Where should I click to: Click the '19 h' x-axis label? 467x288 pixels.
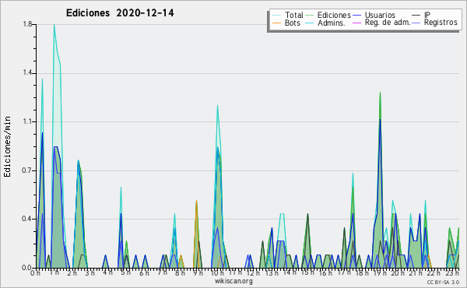tap(380, 272)
